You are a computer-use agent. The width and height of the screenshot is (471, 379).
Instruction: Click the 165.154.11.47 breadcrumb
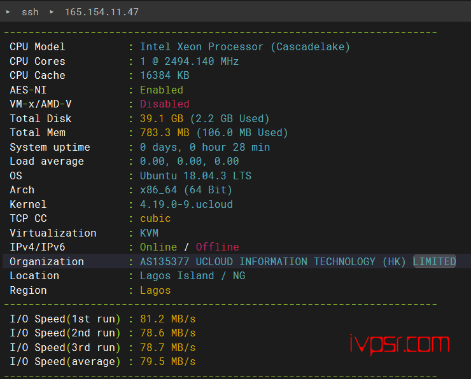(102, 12)
